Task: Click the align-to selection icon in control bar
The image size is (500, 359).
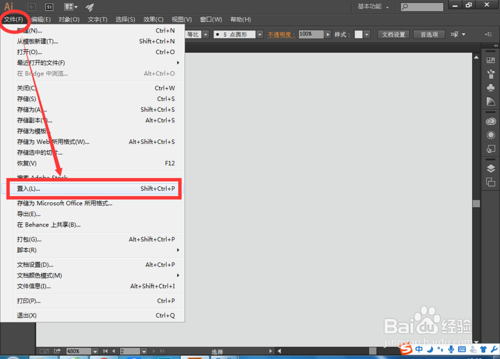Action: 454,34
